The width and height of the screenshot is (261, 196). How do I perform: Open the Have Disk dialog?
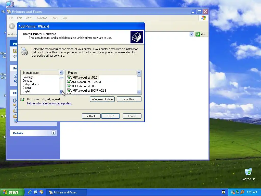point(129,99)
